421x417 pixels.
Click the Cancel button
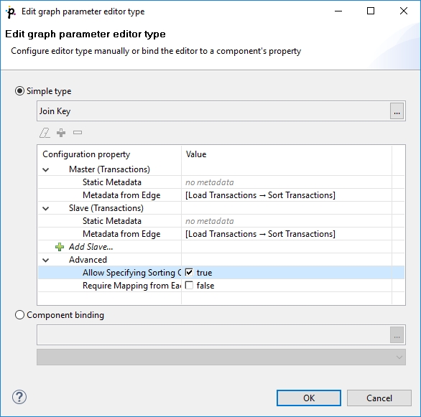pos(379,398)
